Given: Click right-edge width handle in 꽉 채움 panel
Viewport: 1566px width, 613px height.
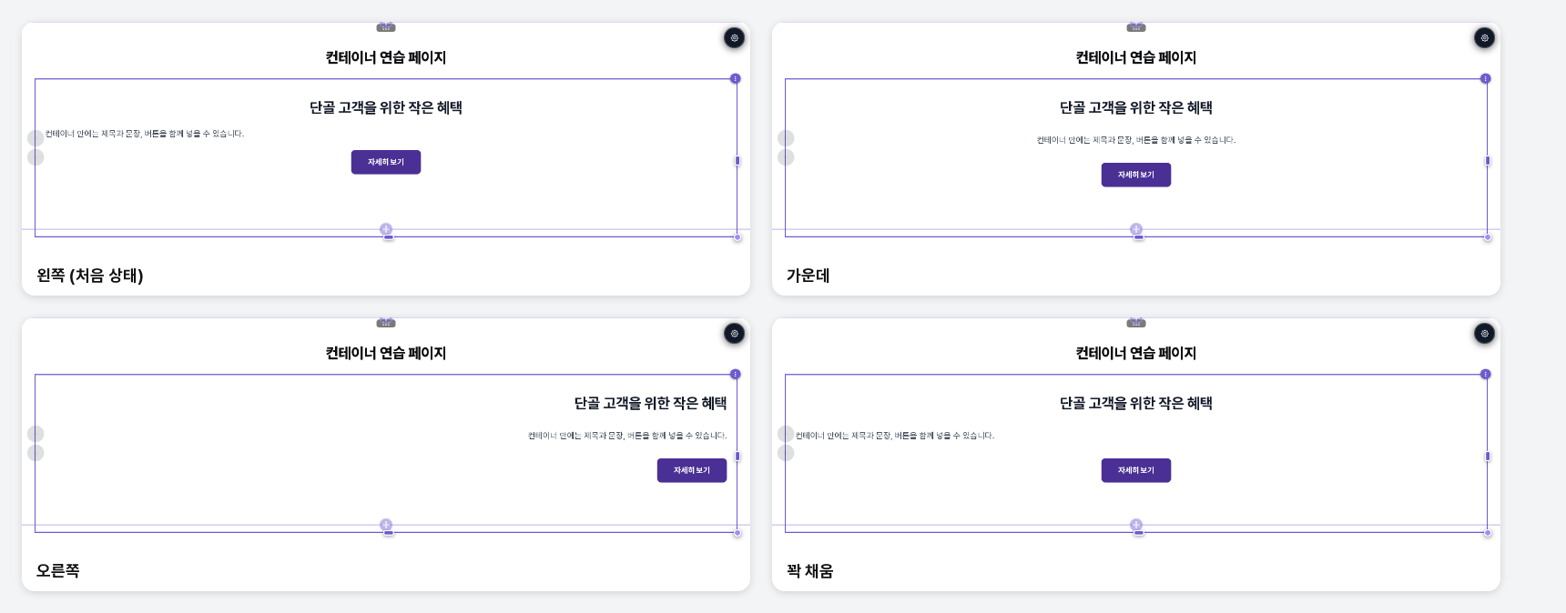Looking at the screenshot, I should click(1488, 457).
